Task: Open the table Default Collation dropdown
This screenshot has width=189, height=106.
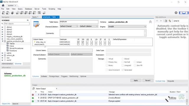Action: [89, 26]
